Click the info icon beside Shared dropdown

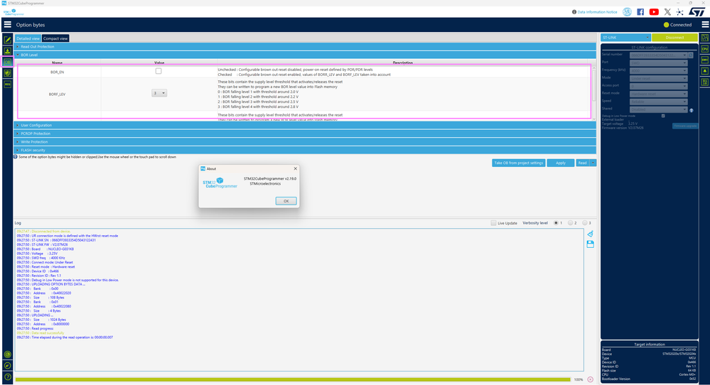[691, 110]
